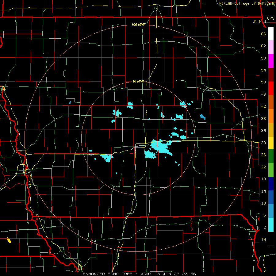The height and width of the screenshot is (276, 276).
Task: Click the black TH threshold legend swatch
Action: (271, 239)
